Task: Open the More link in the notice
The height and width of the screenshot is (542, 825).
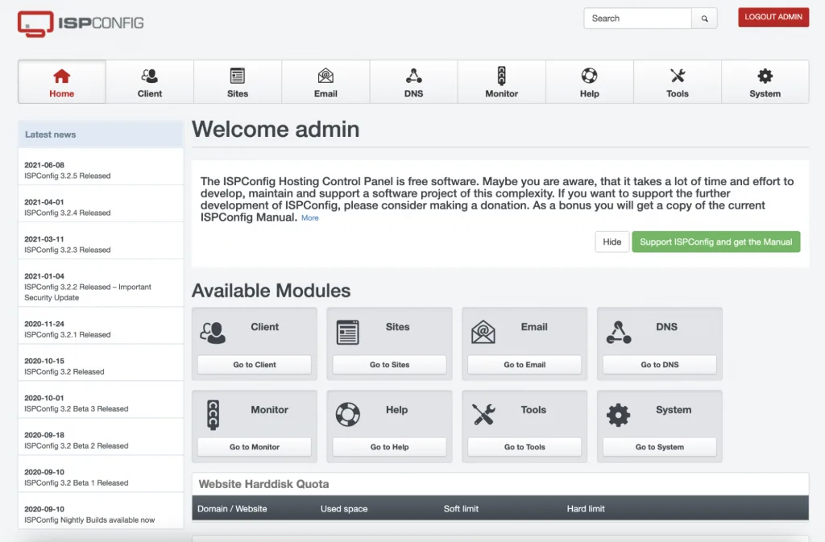Action: coord(310,218)
